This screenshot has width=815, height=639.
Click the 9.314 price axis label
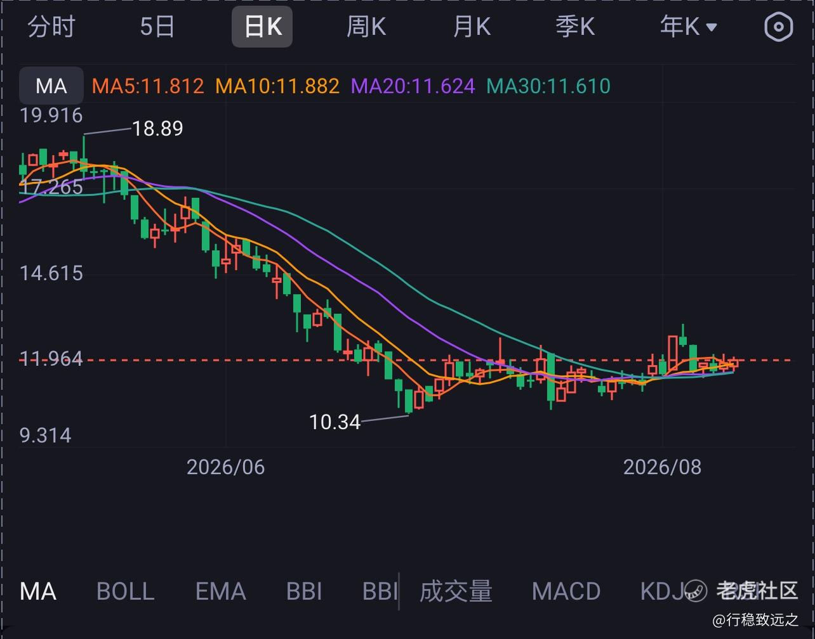tap(45, 436)
